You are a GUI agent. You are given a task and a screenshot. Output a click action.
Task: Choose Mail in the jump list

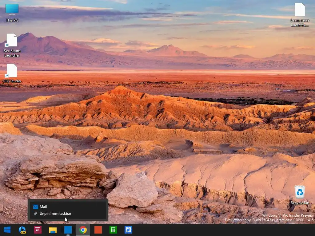(68, 207)
